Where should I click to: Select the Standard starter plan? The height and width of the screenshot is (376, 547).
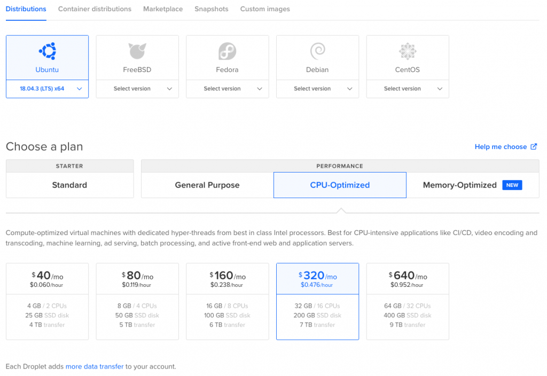70,185
